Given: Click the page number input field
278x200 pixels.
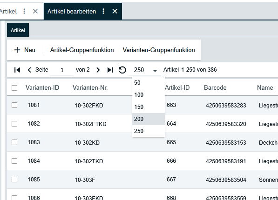Looking at the screenshot, I should click(x=62, y=70).
